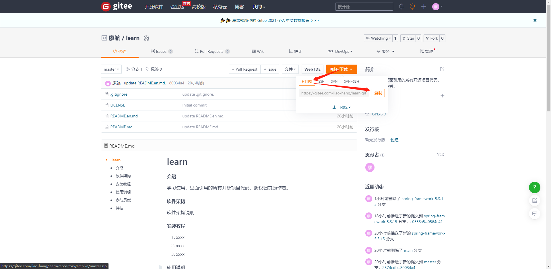This screenshot has width=551, height=269.
Task: Open the commit hash 80034a4
Action: pos(176,83)
